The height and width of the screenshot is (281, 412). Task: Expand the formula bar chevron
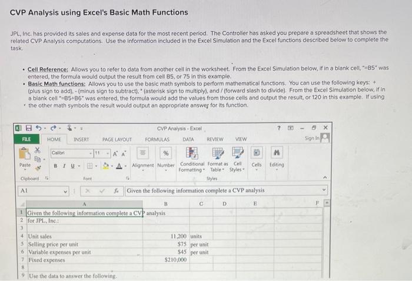(x=324, y=190)
